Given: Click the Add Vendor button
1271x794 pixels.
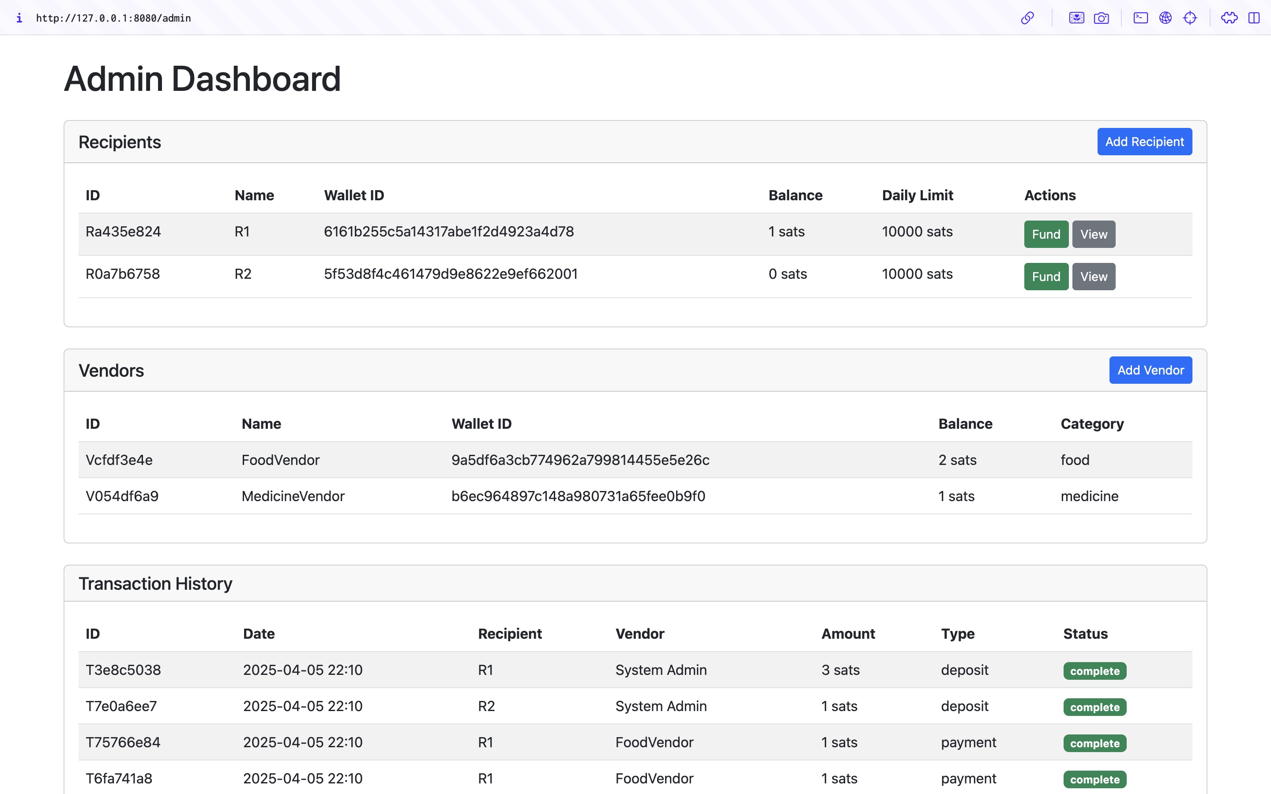Looking at the screenshot, I should tap(1150, 370).
